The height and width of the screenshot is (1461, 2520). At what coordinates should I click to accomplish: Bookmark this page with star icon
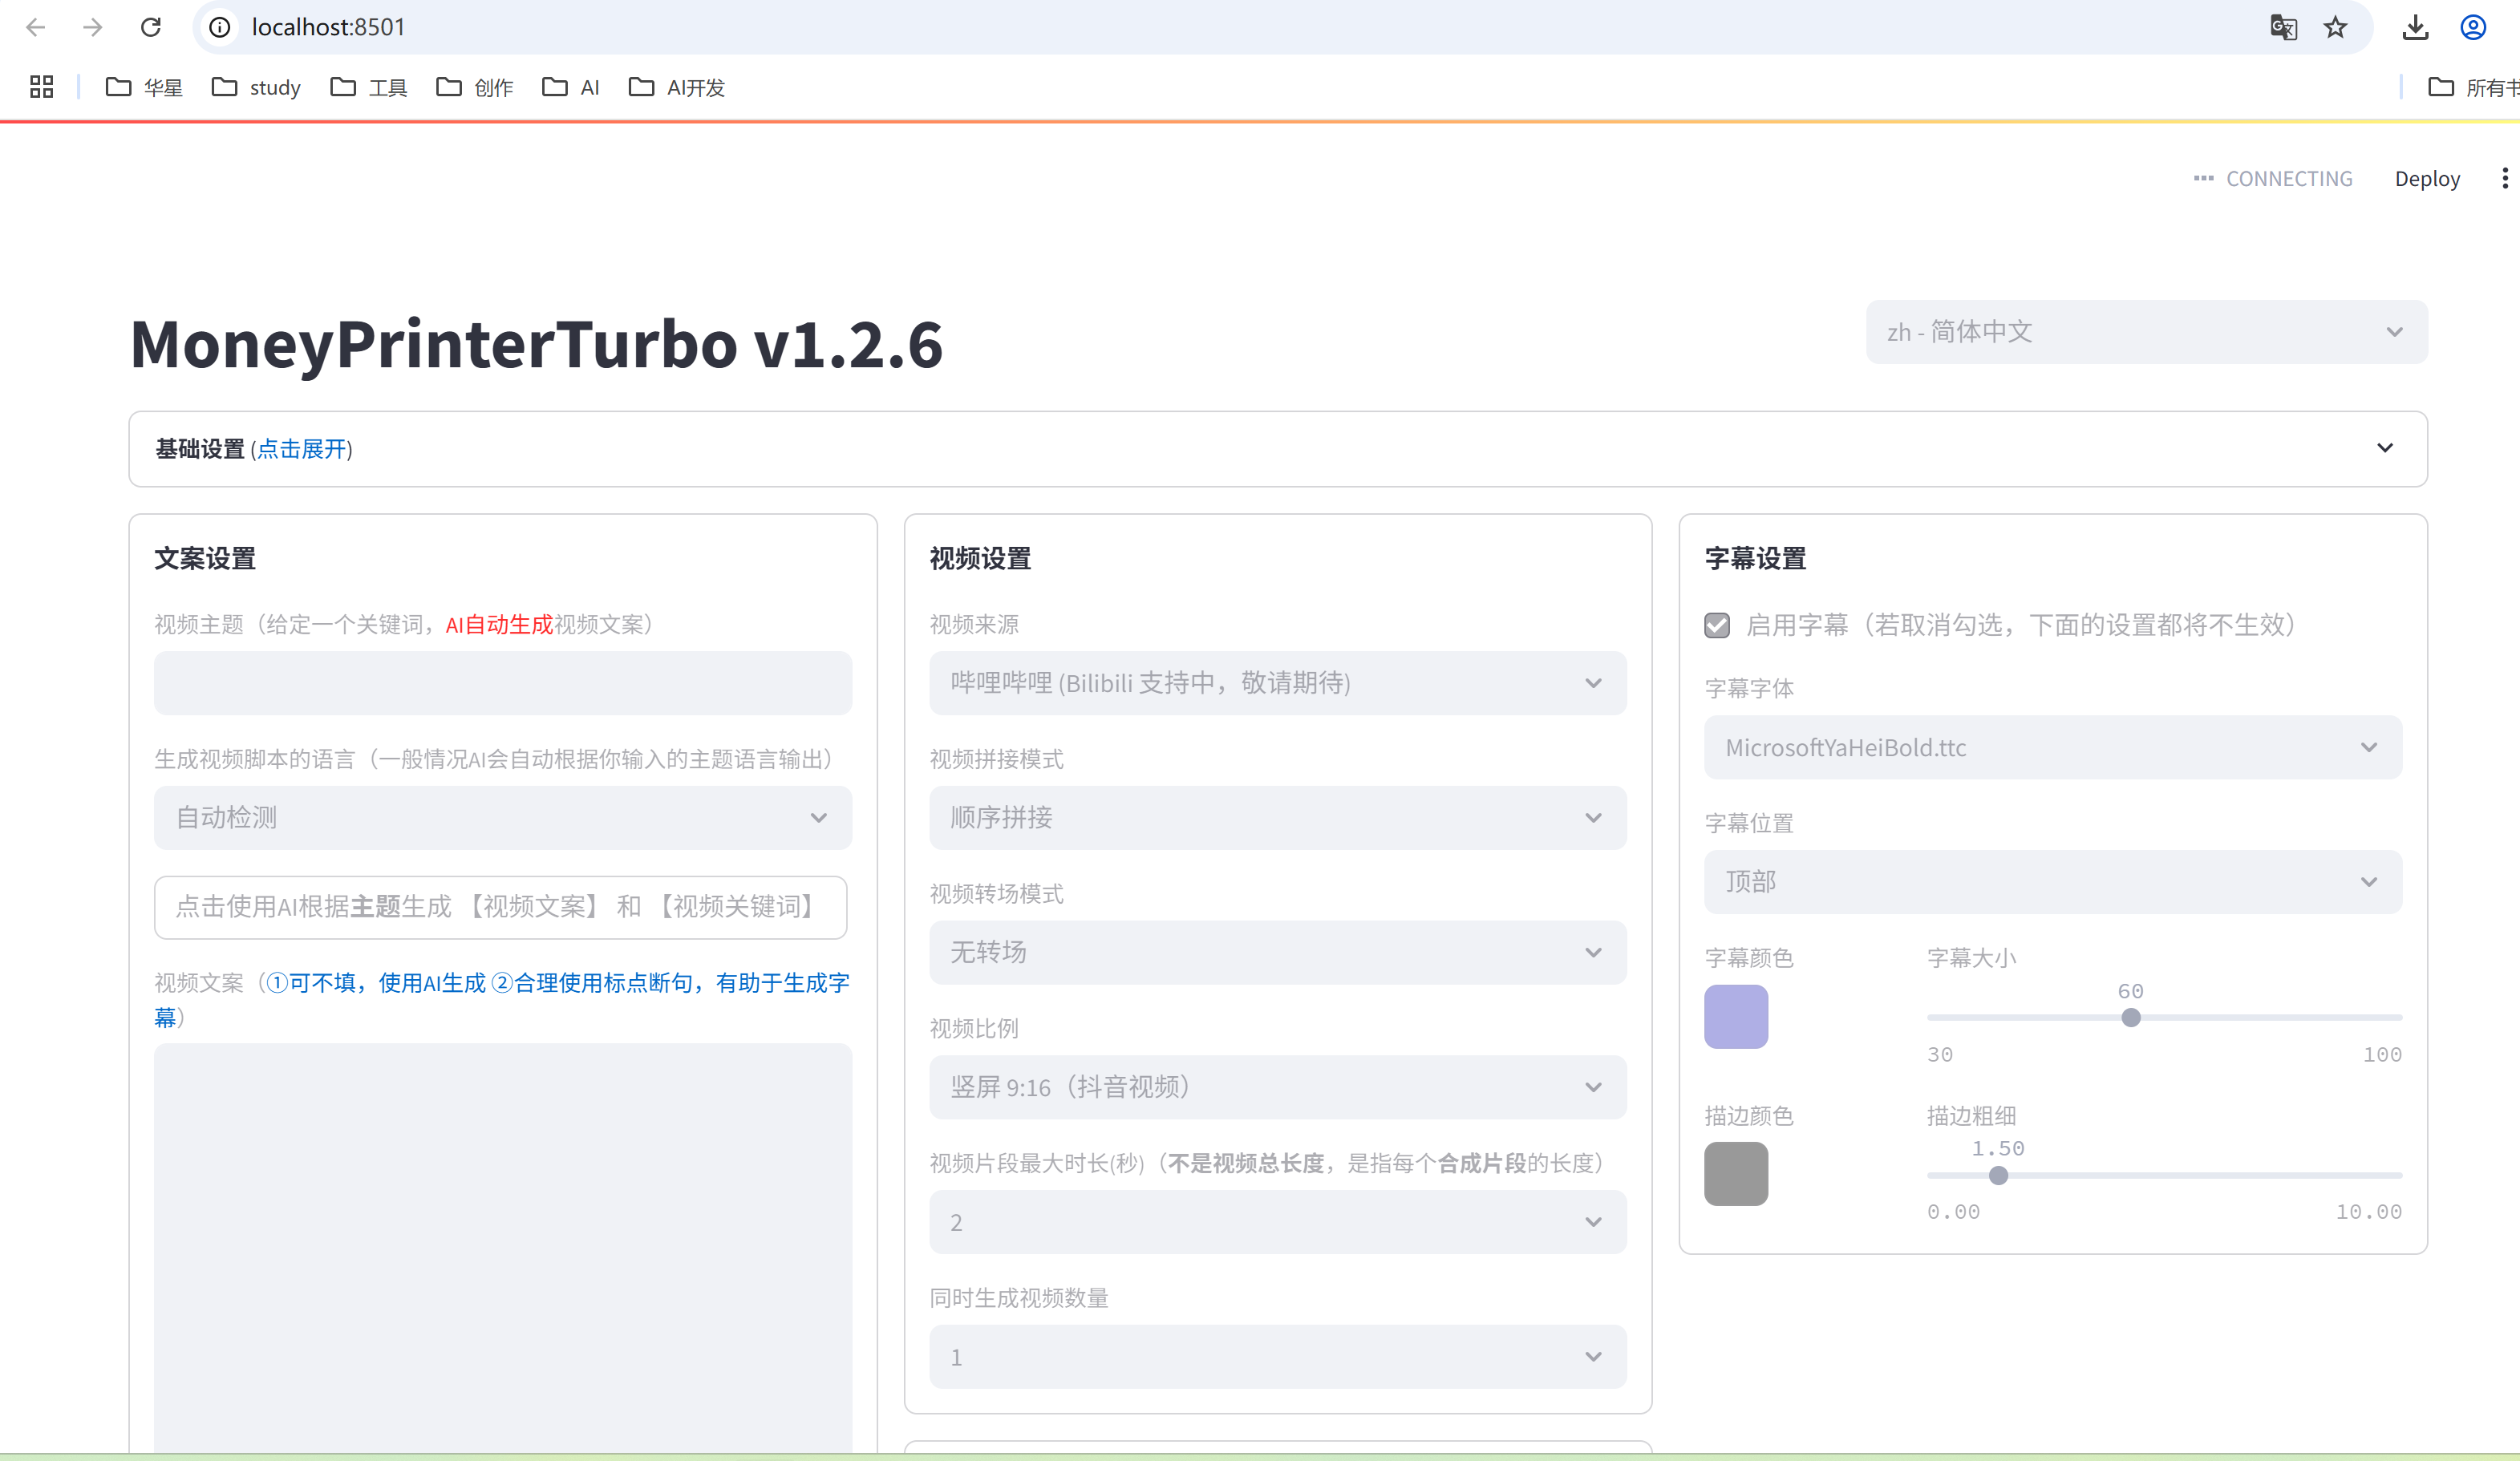pyautogui.click(x=2335, y=27)
